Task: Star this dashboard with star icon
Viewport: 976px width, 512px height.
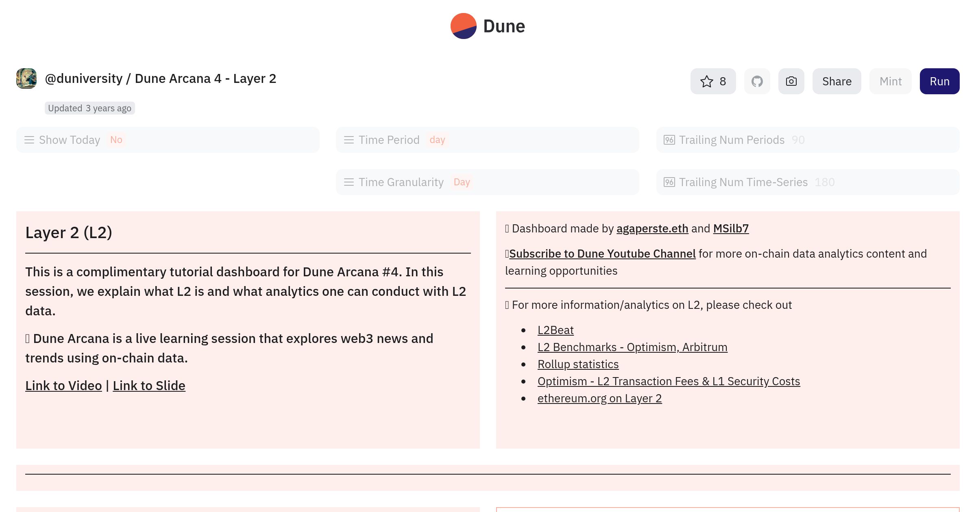Action: click(713, 81)
